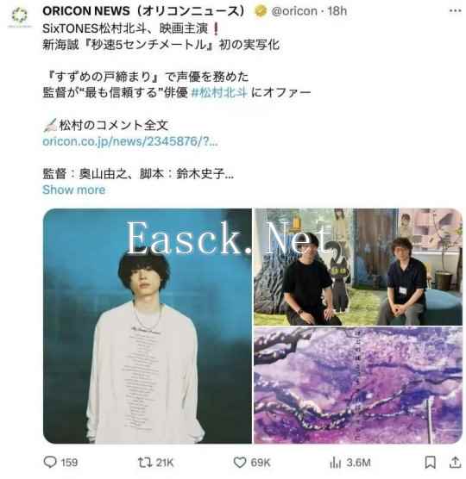Screen dimensions: 466x479
Task: Click the ORICON NEWS profile avatar
Action: click(20, 16)
